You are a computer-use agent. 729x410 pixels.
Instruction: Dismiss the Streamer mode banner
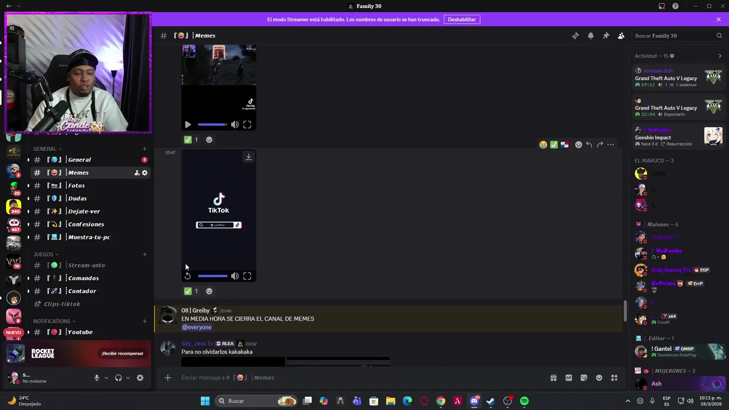click(719, 19)
